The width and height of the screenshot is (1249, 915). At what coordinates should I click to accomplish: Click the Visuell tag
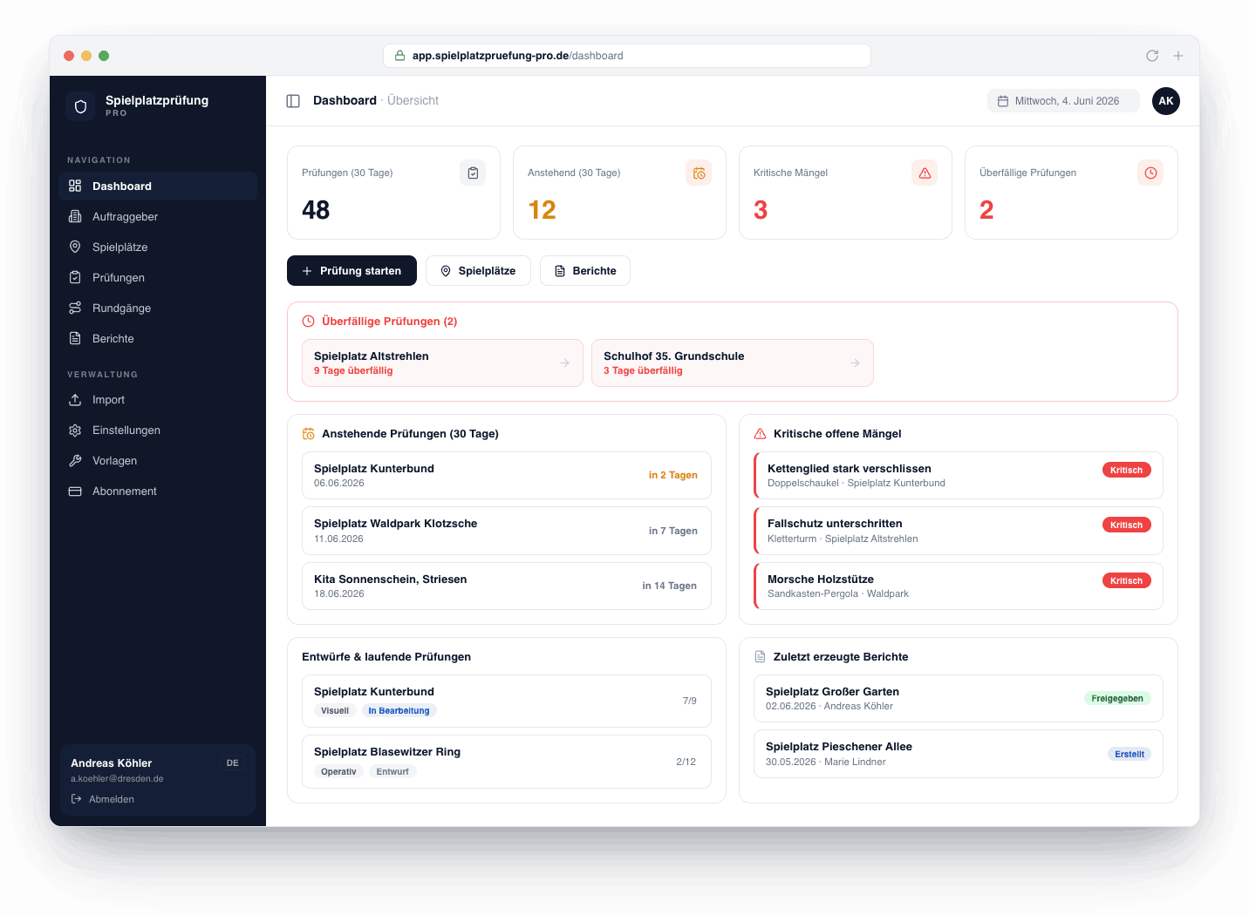coord(335,711)
